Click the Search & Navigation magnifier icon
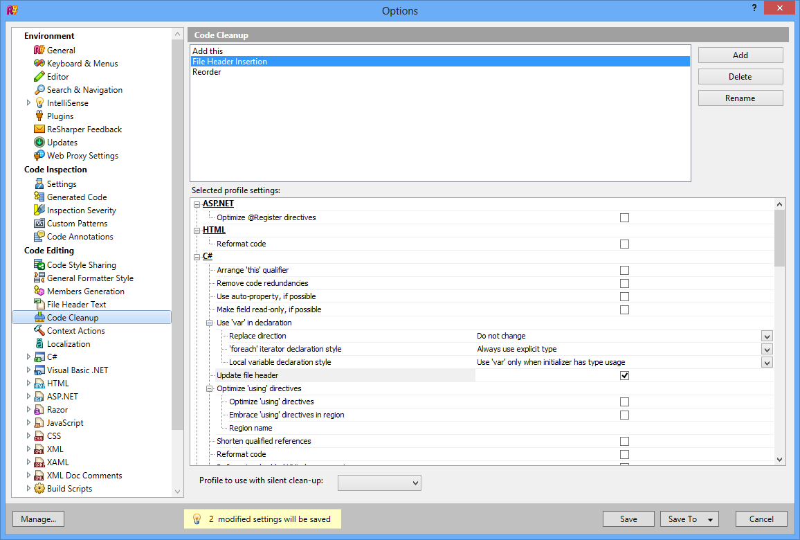The height and width of the screenshot is (540, 800). pos(39,90)
